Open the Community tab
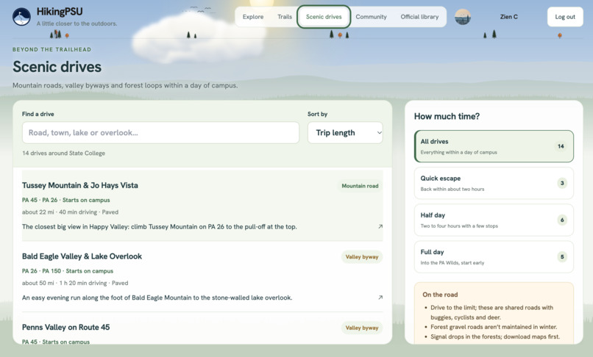The width and height of the screenshot is (593, 357). tap(371, 17)
